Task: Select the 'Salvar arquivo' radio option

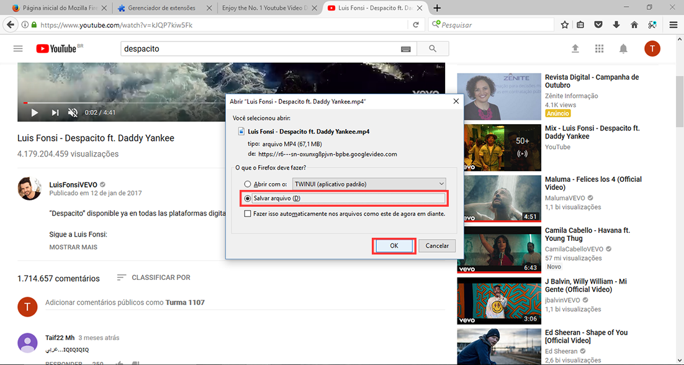Action: tap(248, 199)
